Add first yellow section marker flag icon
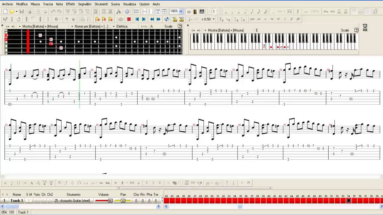Viewport: 383px width, 215px height. pos(97,19)
